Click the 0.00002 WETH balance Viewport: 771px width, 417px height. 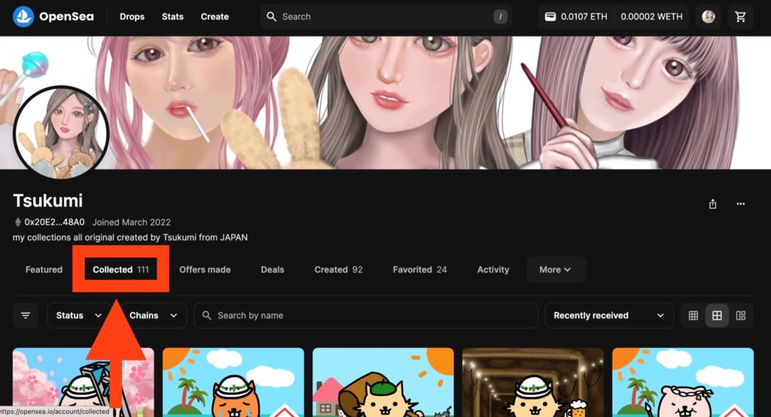tap(651, 17)
